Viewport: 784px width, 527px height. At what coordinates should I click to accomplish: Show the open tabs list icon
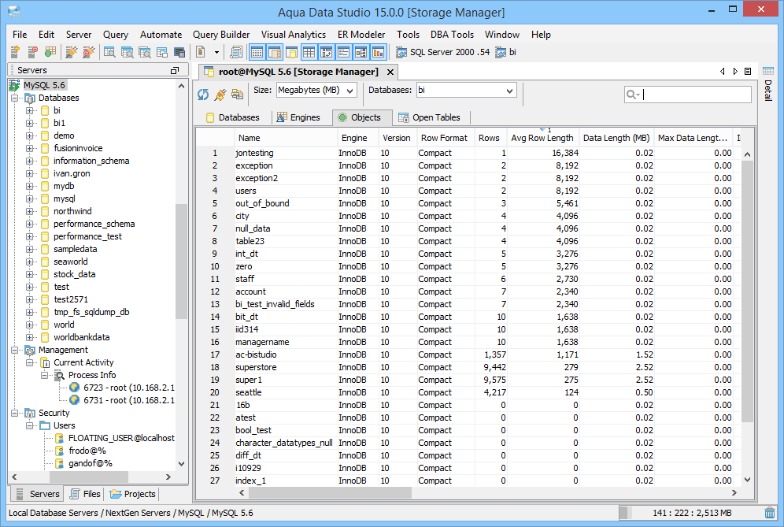[748, 72]
